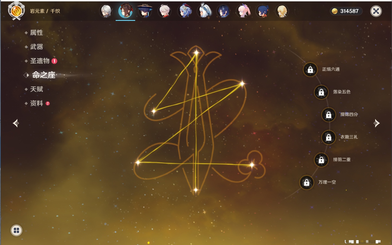
Task: Pick the white ponytail character with blue hat
Action: pos(204,11)
